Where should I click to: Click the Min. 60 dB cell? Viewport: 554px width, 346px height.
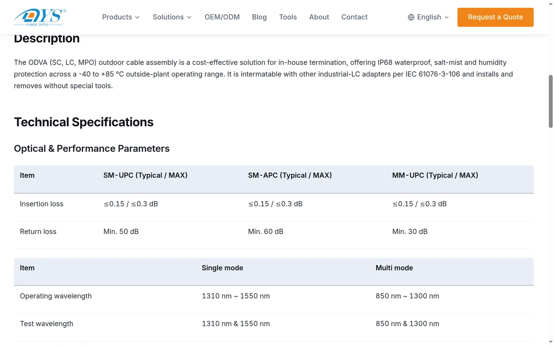(x=266, y=231)
